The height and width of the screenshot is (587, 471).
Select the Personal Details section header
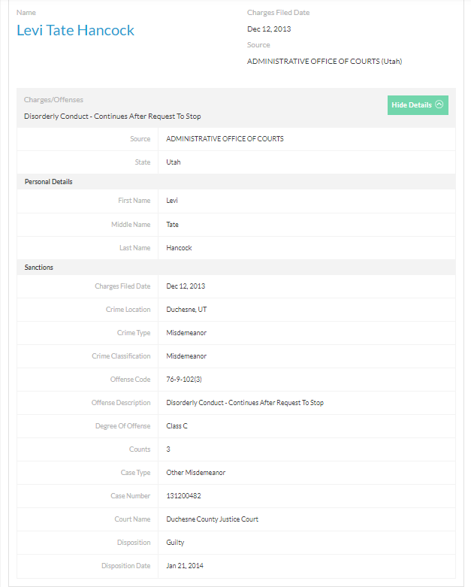pyautogui.click(x=49, y=182)
